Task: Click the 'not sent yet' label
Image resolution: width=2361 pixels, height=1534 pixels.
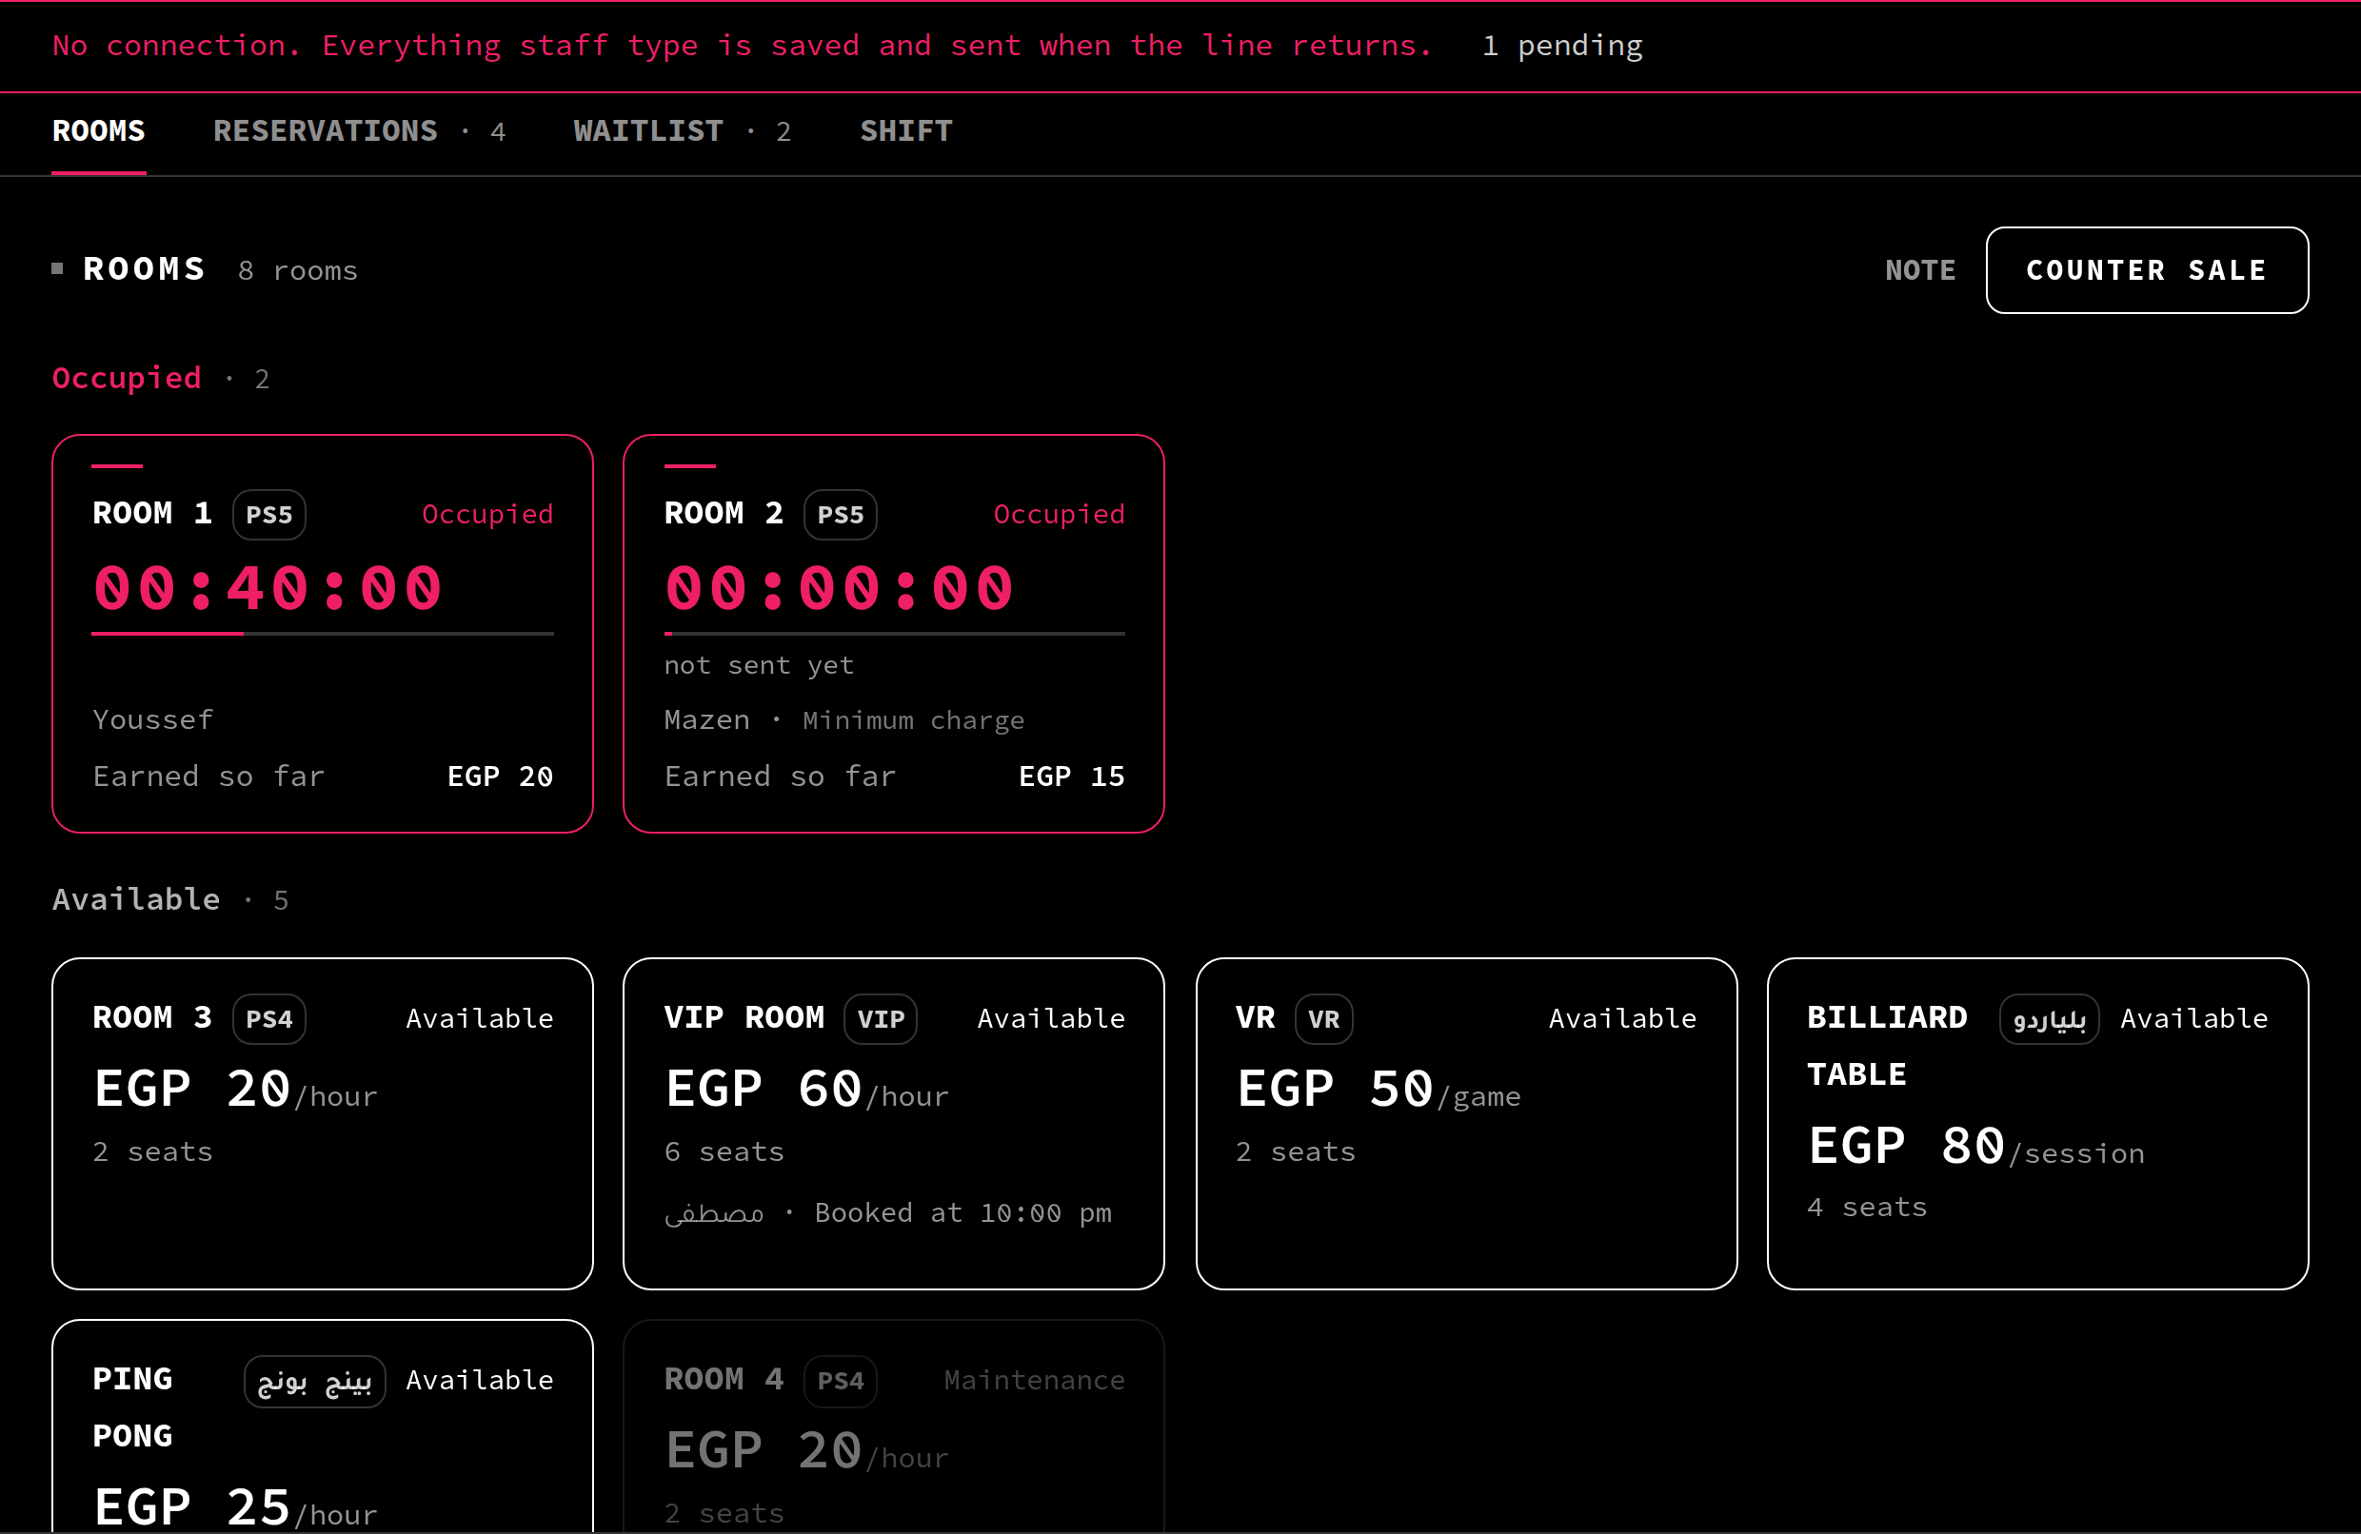Action: tap(759, 665)
